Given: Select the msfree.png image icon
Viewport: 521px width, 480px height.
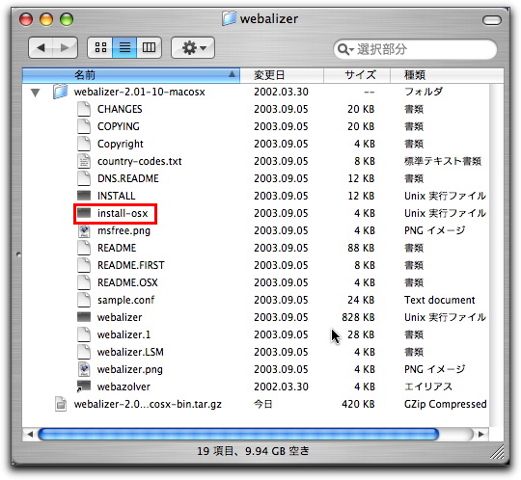Looking at the screenshot, I should coord(84,230).
